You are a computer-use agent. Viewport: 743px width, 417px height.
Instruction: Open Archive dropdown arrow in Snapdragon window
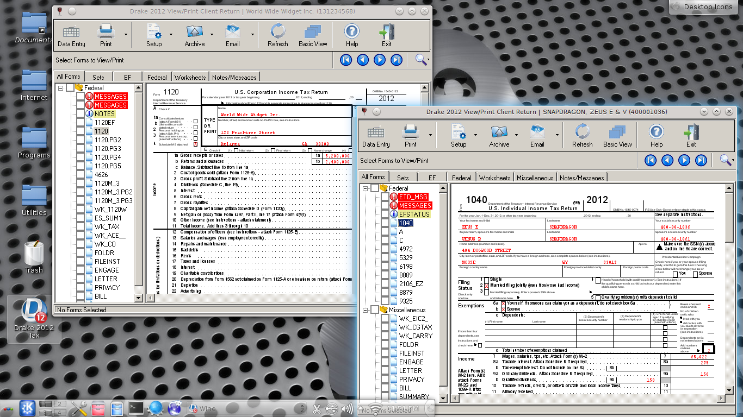tap(518, 135)
